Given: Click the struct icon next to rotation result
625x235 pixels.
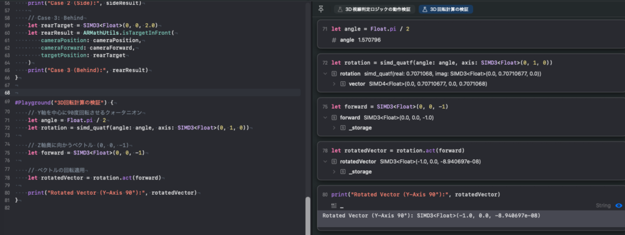Looking at the screenshot, I should 334,74.
